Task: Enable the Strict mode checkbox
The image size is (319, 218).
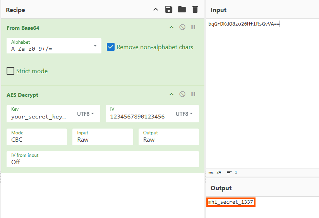Action: tap(10, 71)
